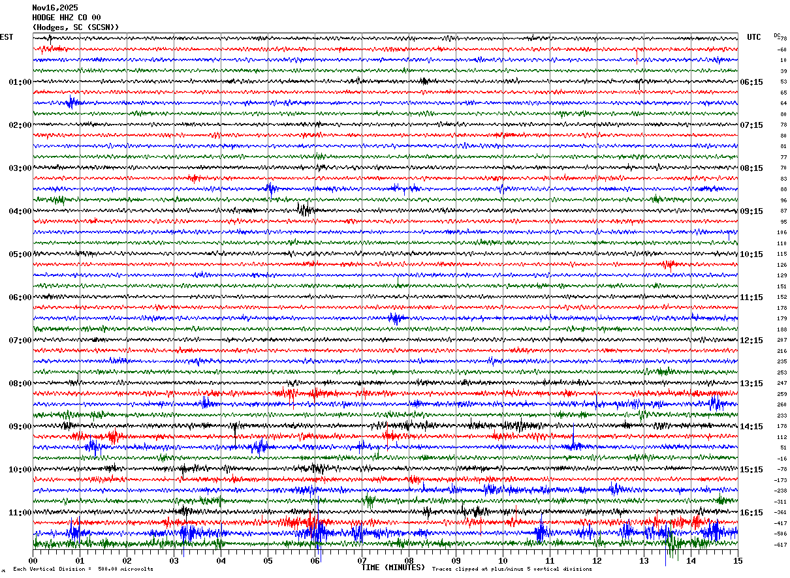Click the DC offset value -506
Image resolution: width=790 pixels, height=578 pixels.
click(780, 534)
